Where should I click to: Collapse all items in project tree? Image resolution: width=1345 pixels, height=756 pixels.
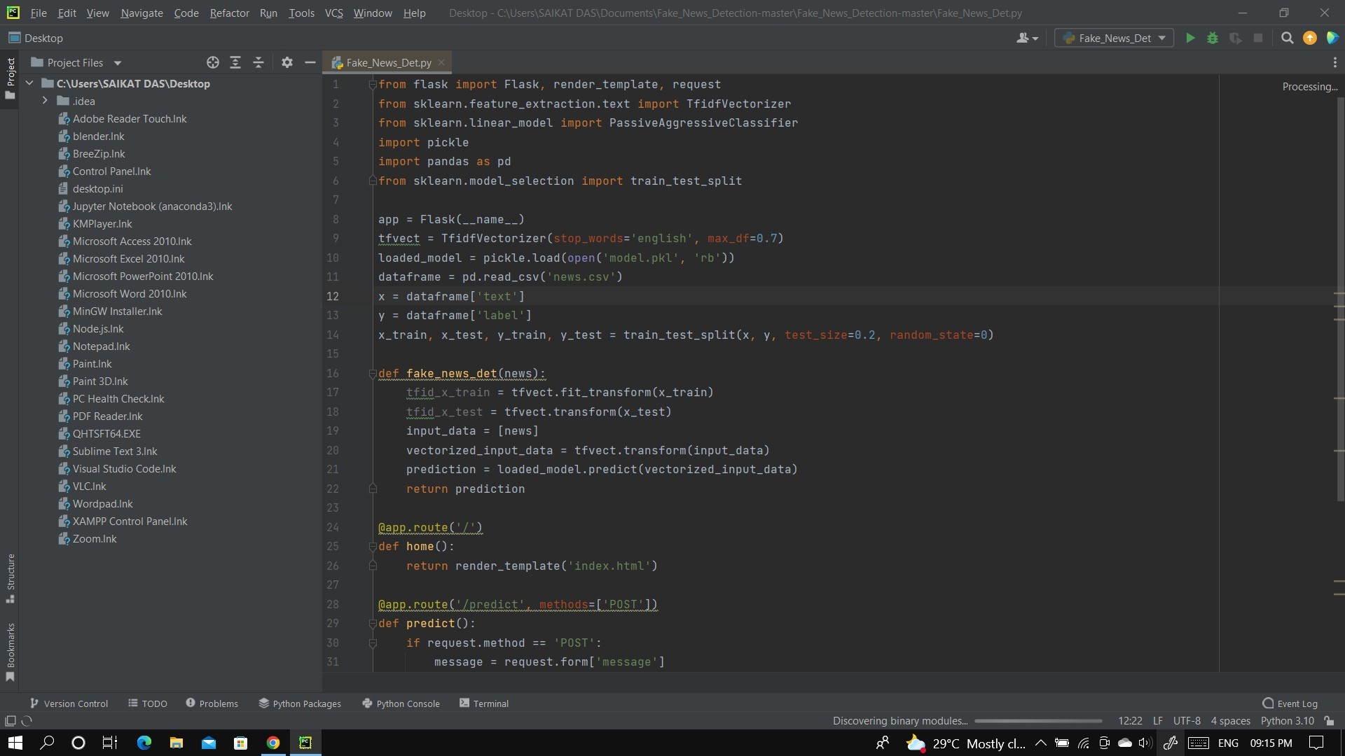[x=258, y=63]
